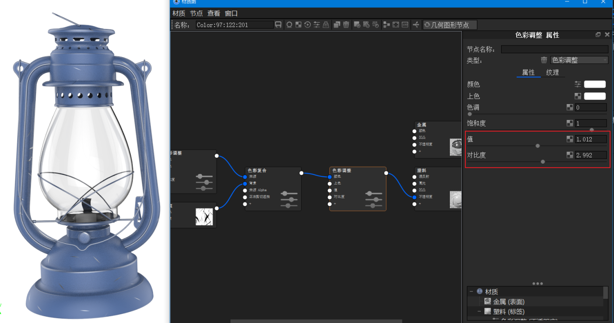Screen dimensions: 614x323
Task: Click the sliders icon next to 颜色
Action: pos(578,84)
